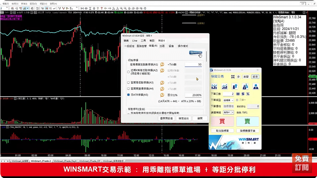Screen dimensions: 317x178
Task: Click the help icon beside 日ATR停損(A5)
Action: [x=162, y=95]
